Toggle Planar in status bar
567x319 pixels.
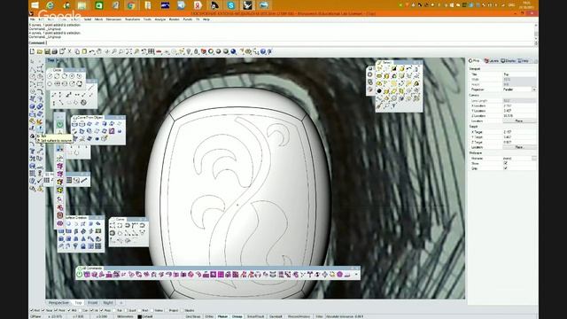tap(222, 316)
